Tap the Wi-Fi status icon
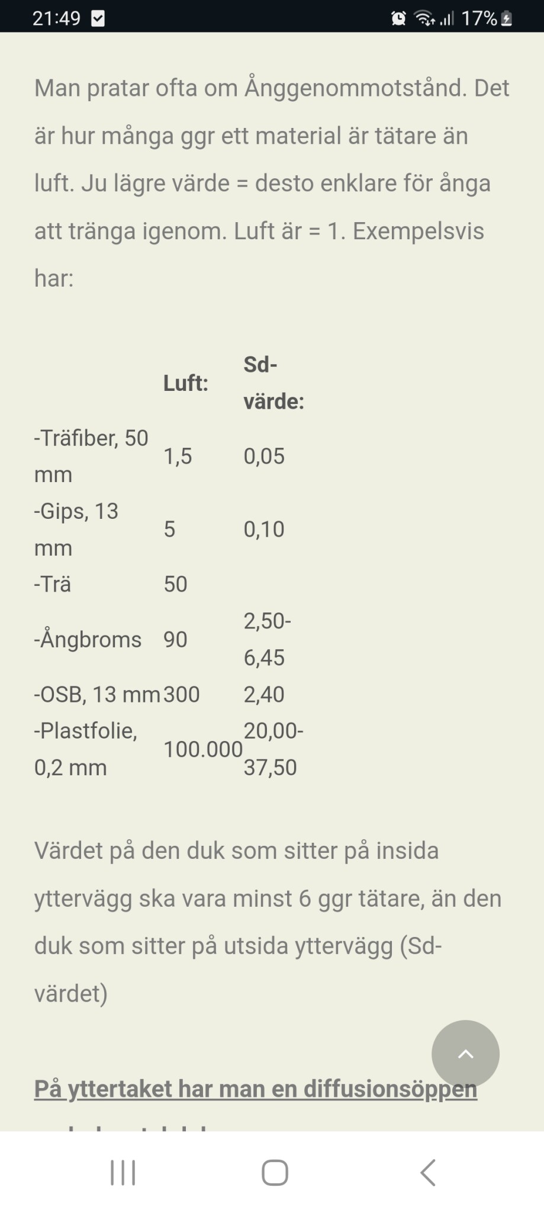The width and height of the screenshot is (544, 1213). [x=424, y=18]
